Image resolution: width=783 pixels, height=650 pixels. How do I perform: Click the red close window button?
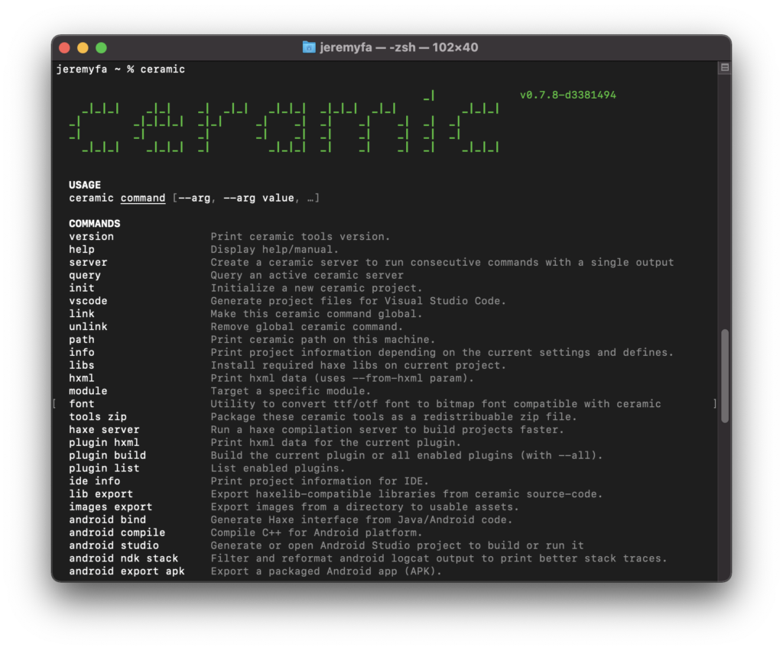[64, 48]
